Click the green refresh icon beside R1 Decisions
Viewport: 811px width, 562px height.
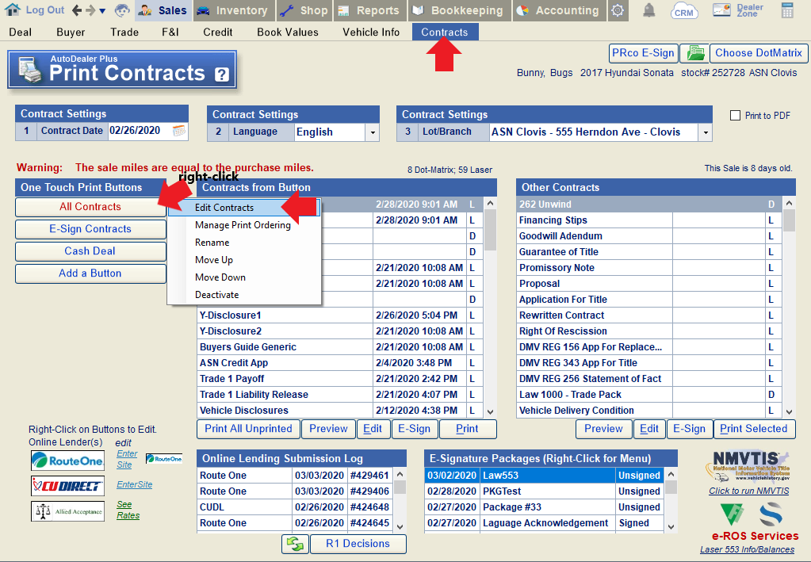point(296,544)
